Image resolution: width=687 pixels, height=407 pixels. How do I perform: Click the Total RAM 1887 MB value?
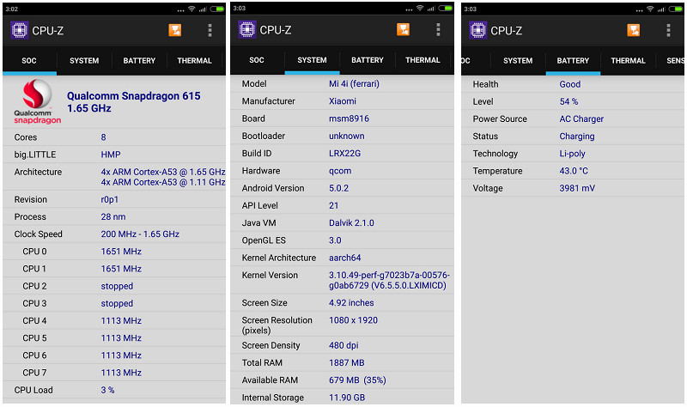(347, 362)
